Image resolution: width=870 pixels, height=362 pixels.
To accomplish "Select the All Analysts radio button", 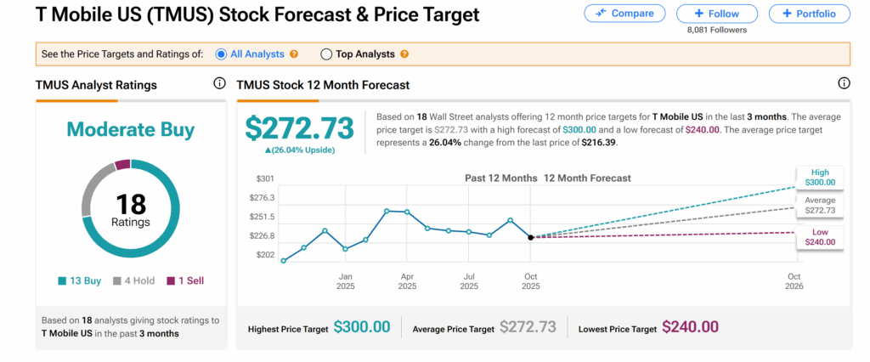I will pyautogui.click(x=222, y=54).
